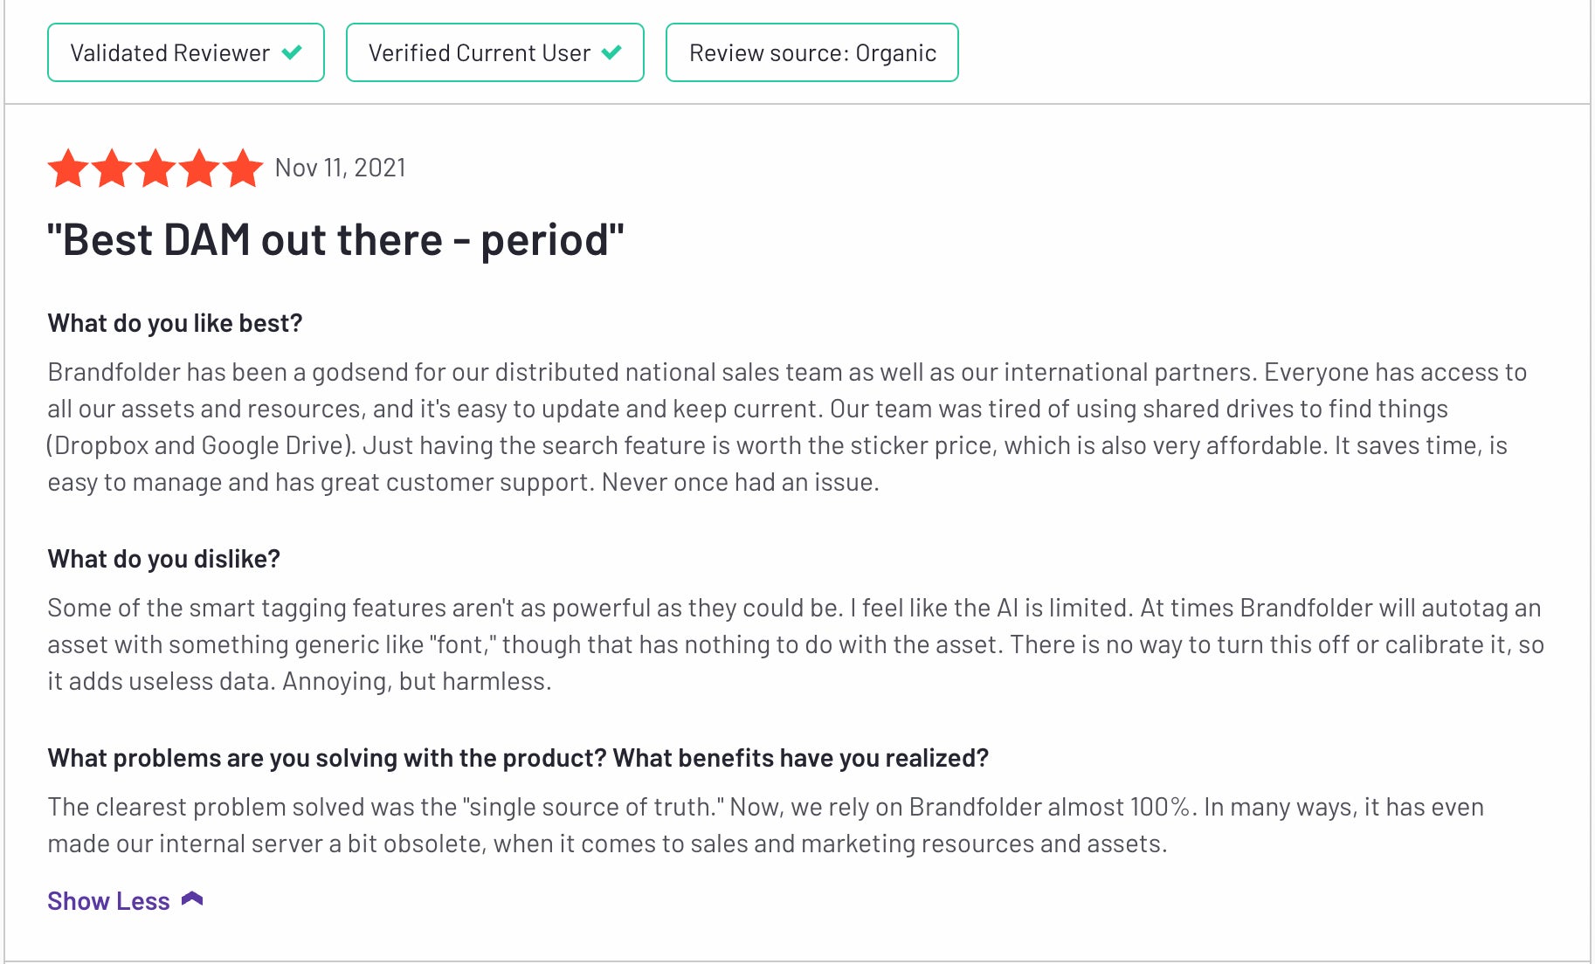Collapse the review with Show Less
Image resolution: width=1595 pixels, height=964 pixels.
108,900
